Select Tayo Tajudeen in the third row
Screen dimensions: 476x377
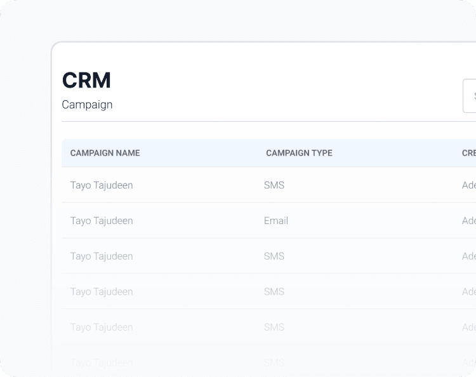point(102,256)
